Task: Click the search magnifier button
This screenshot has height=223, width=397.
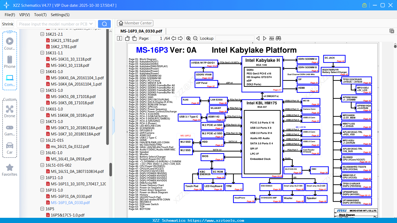Action: pos(104,24)
